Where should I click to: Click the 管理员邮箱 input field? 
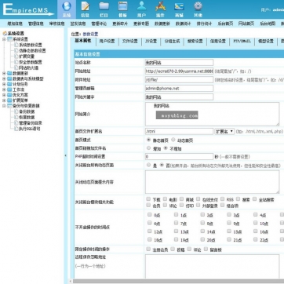click(x=179, y=89)
